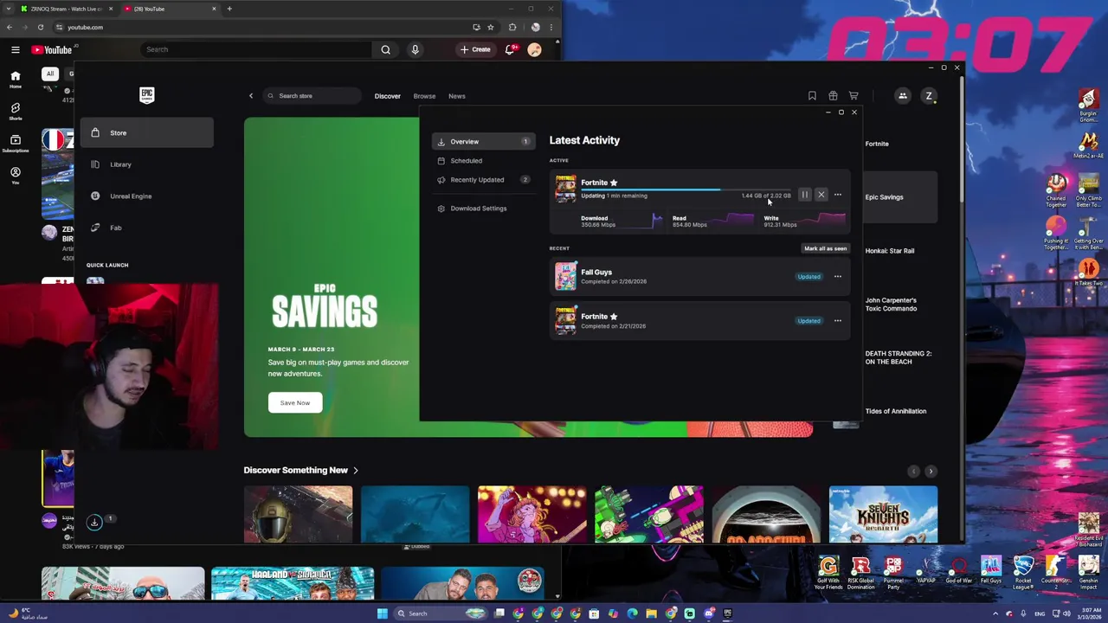1108x623 pixels.
Task: Click the YouTube logo
Action: [52, 49]
